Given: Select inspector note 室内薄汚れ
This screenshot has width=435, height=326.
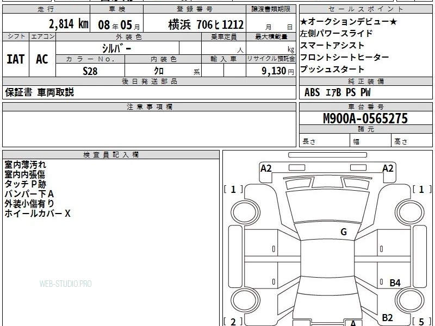Looking at the screenshot, I should click(25, 165).
